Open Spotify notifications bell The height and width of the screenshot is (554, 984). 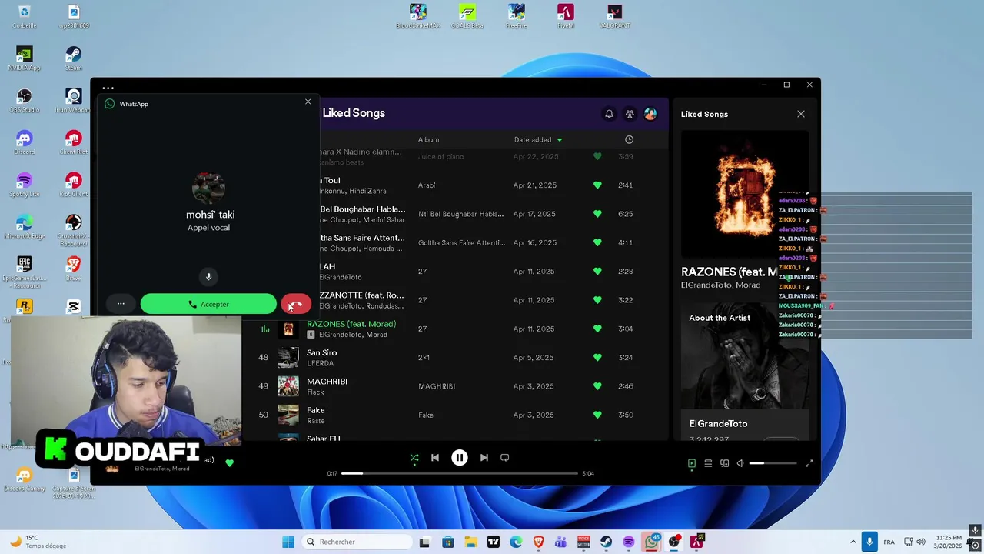point(609,114)
